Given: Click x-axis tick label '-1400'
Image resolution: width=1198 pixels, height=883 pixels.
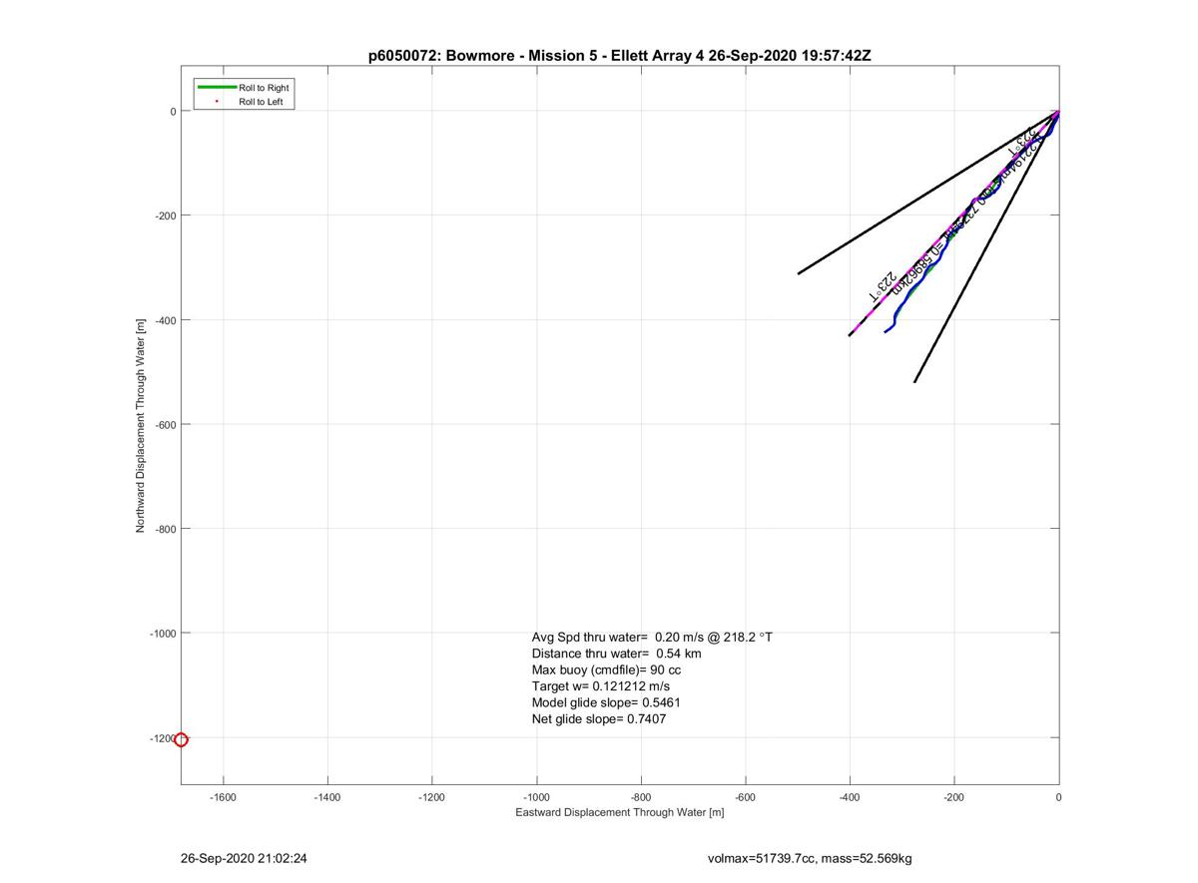Looking at the screenshot, I should [327, 798].
